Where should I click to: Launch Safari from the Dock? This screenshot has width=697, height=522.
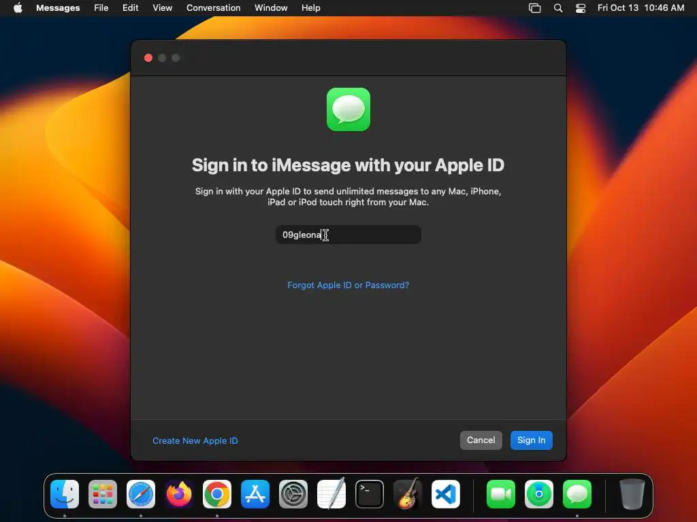141,493
